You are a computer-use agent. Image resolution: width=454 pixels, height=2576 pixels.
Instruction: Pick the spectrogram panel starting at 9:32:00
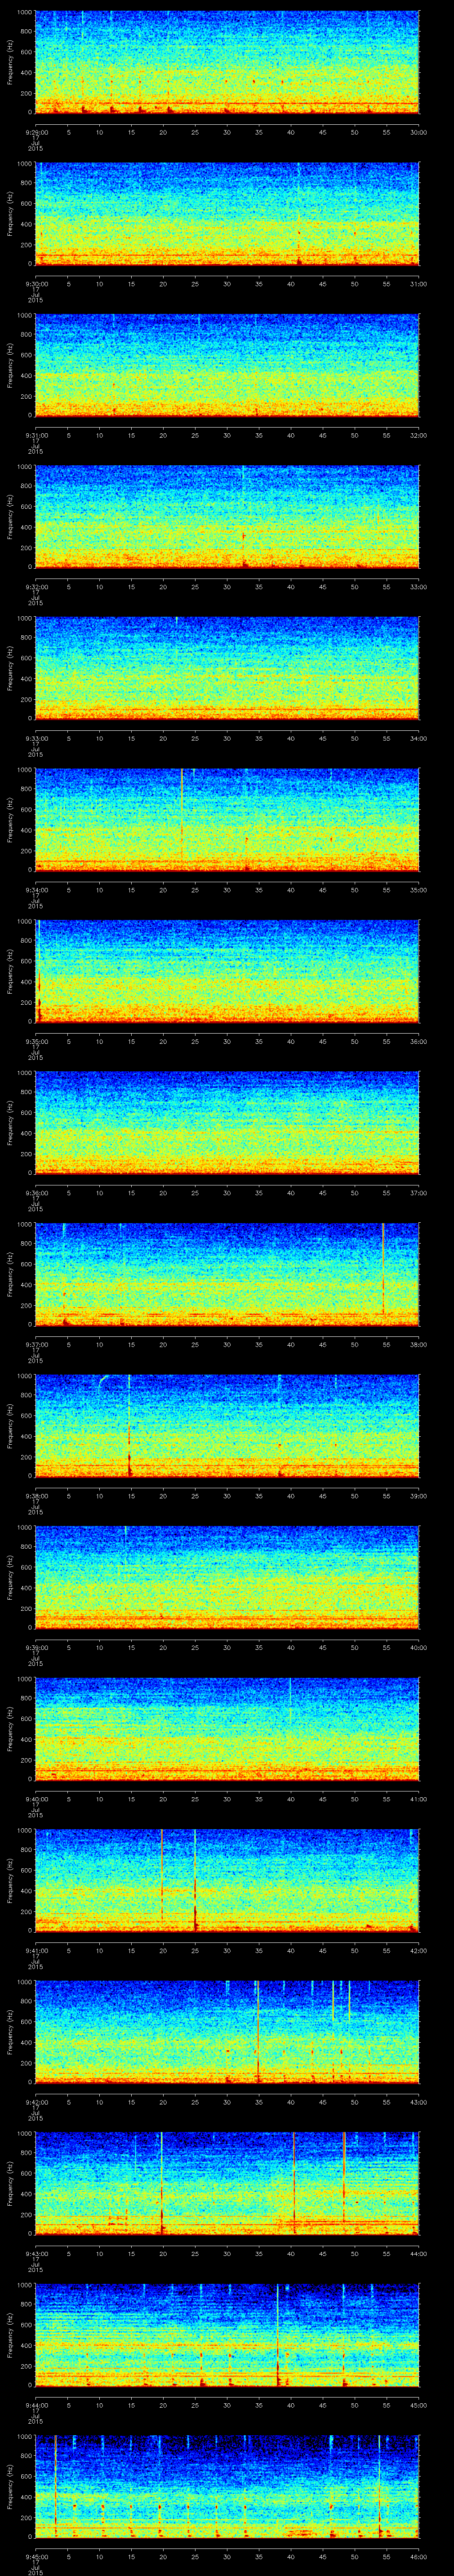(x=227, y=516)
